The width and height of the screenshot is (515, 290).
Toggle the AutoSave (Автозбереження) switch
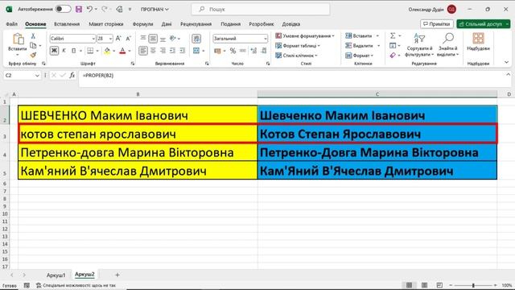click(x=63, y=9)
